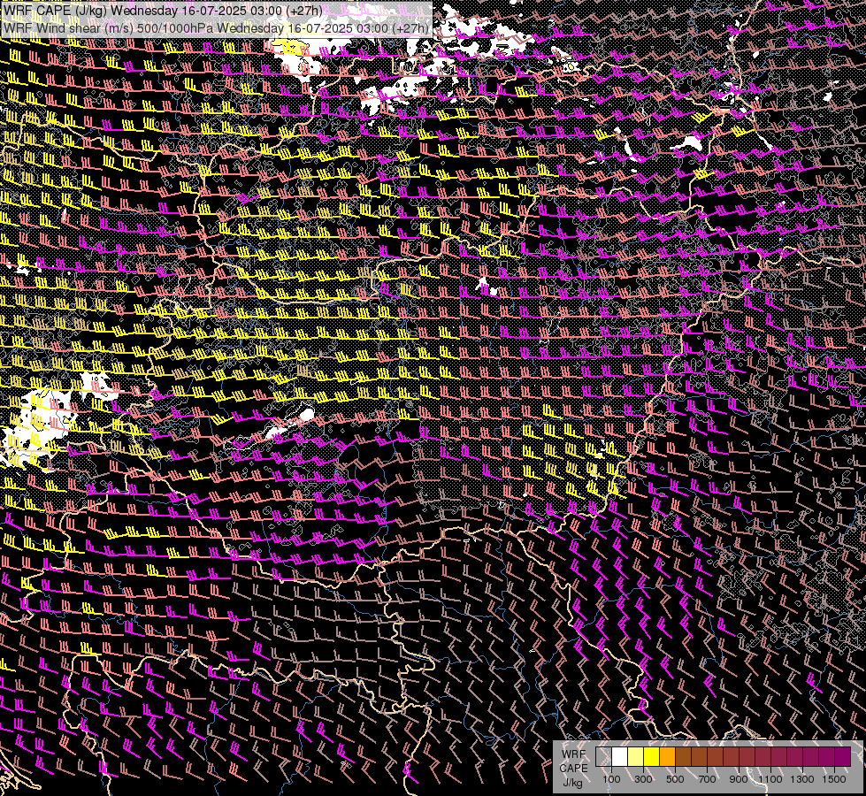Select the pale yellow CAPE legend swatch
The width and height of the screenshot is (866, 796).
coord(636,757)
